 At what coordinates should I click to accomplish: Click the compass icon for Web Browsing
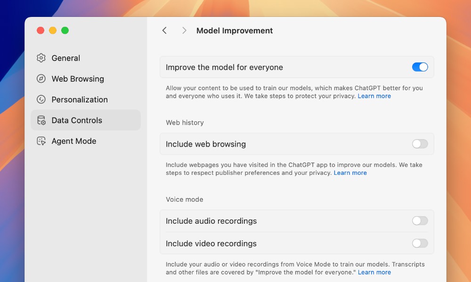(x=41, y=78)
